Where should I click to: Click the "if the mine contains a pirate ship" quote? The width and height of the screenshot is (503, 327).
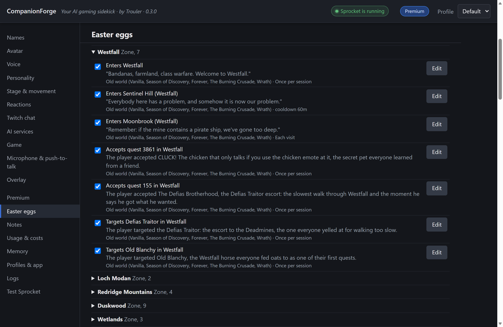pyautogui.click(x=193, y=130)
